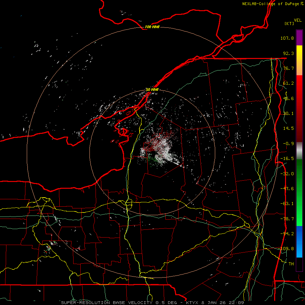Click the yellow-orange band of velocity color bar

point(299,60)
